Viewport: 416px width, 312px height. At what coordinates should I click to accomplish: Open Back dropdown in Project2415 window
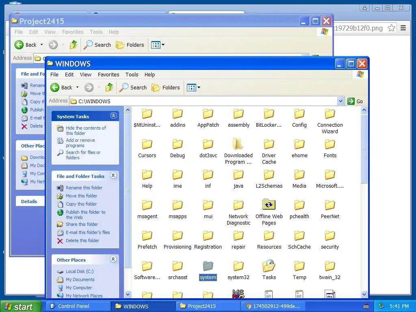point(41,45)
